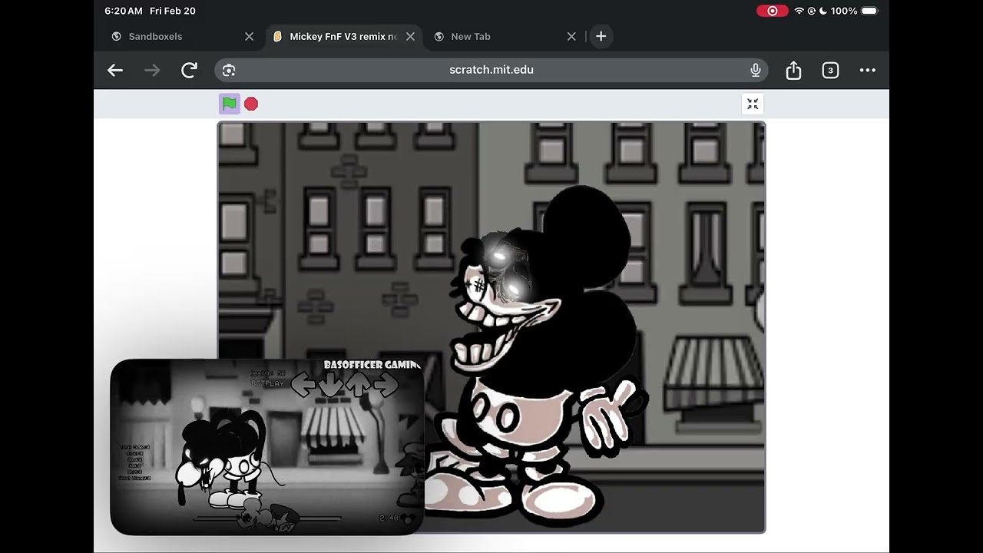This screenshot has width=983, height=553.
Task: Tap the down arrow note in video
Action: [x=330, y=384]
